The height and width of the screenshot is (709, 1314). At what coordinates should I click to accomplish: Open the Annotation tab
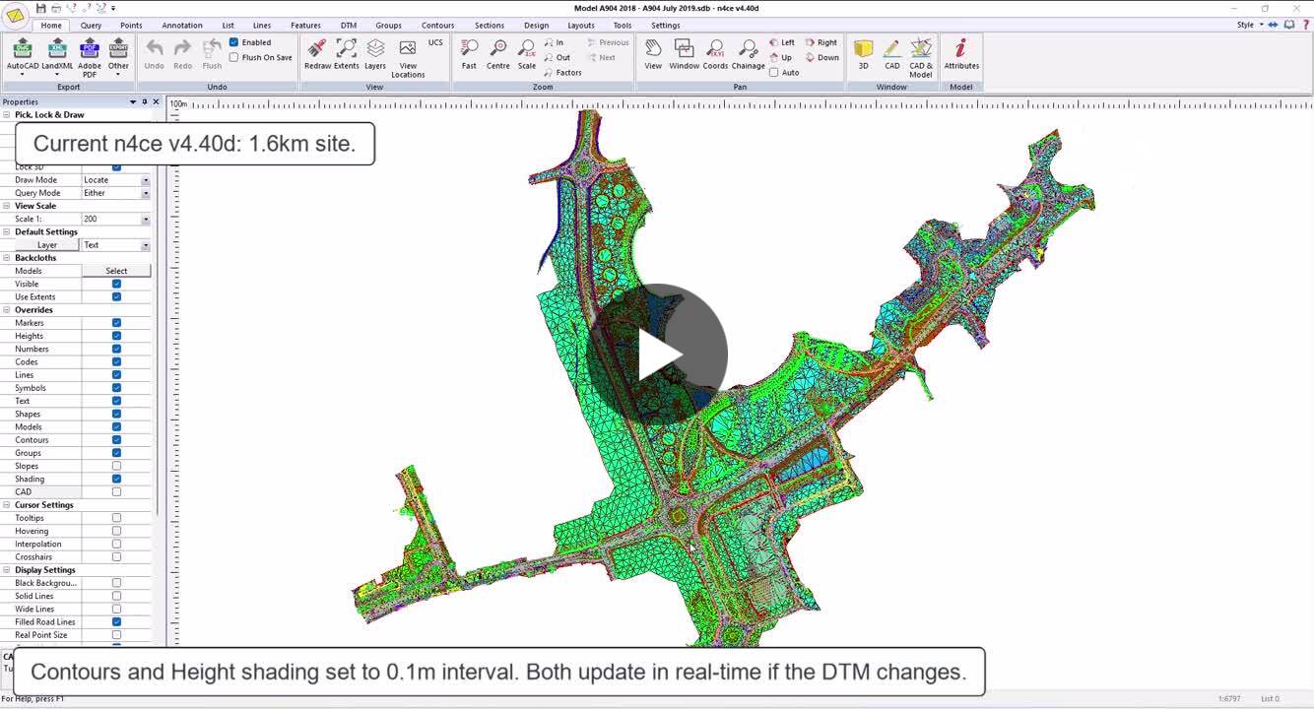click(182, 26)
